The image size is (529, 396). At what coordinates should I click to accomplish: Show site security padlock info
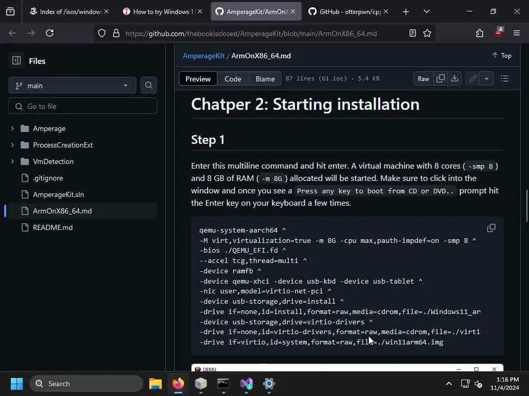tap(116, 33)
